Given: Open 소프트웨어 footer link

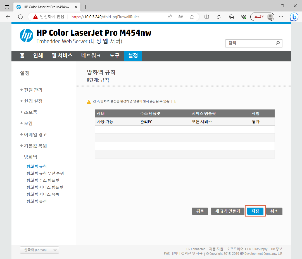Looking at the screenshot, I should coord(235,249).
